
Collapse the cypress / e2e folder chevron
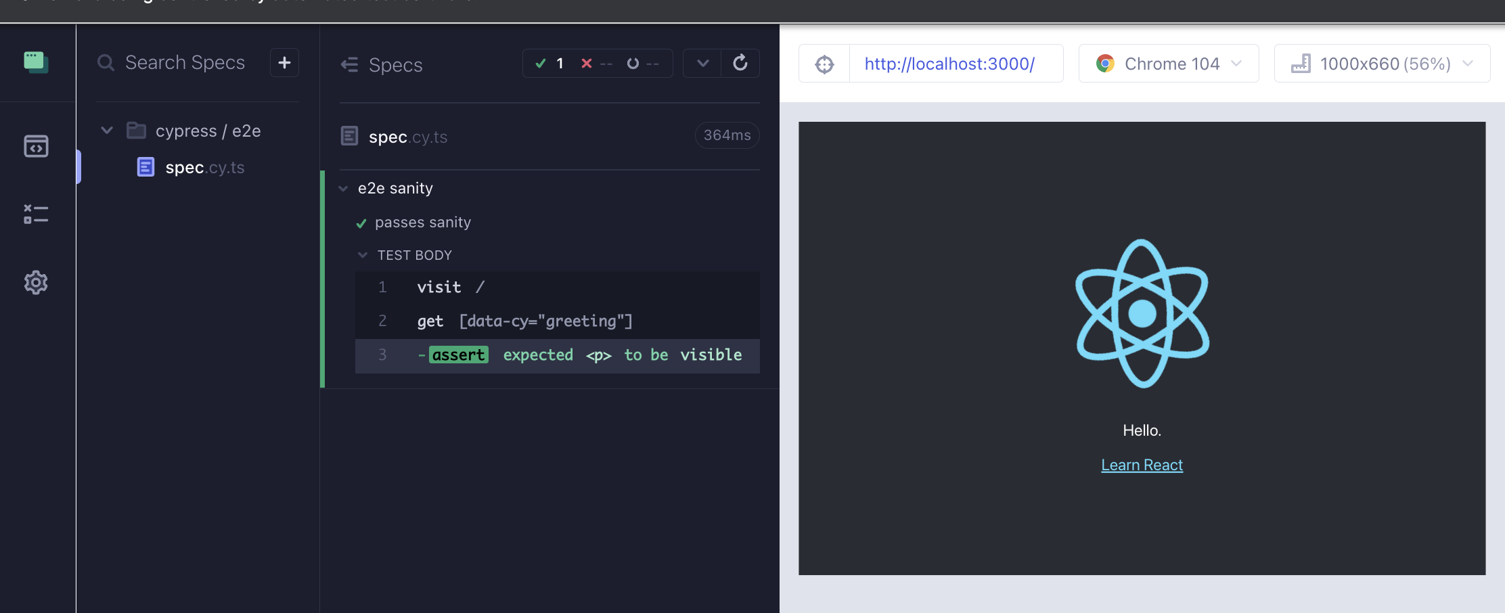tap(107, 130)
